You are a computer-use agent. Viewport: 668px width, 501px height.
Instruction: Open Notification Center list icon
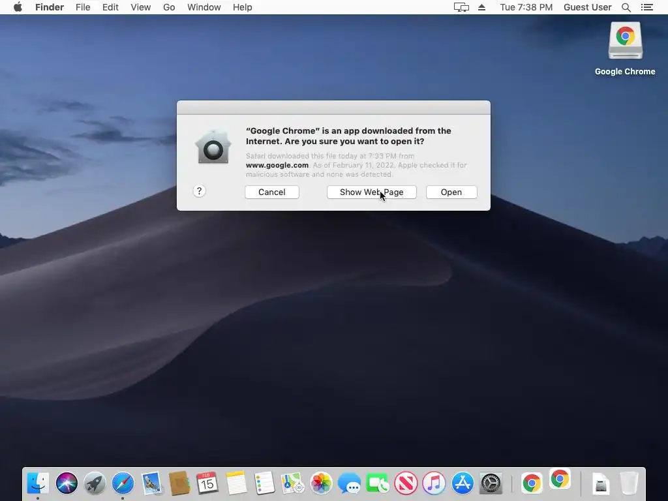coord(646,7)
